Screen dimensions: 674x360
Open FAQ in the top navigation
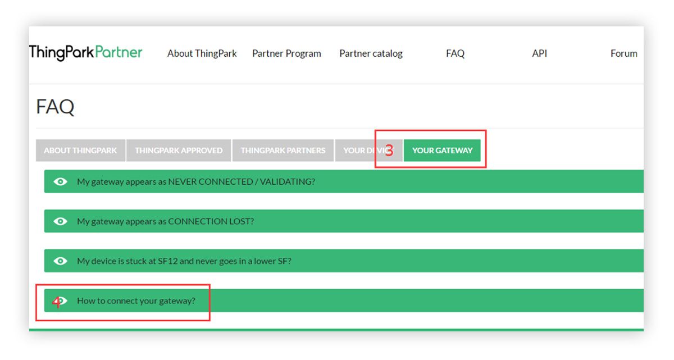[x=455, y=53]
